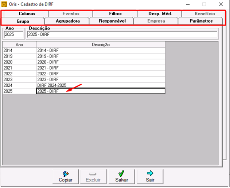
Task: Select year cell 2014
Action: (19, 50)
